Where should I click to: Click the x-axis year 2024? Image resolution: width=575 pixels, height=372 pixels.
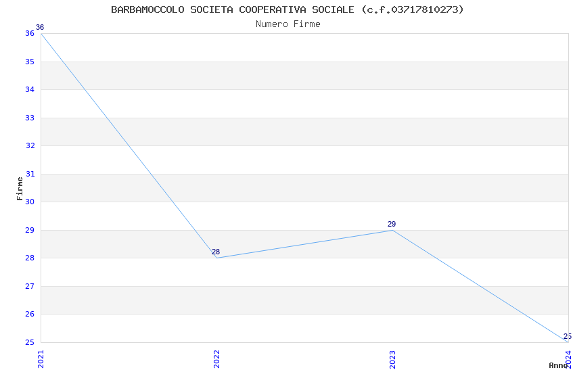click(568, 359)
